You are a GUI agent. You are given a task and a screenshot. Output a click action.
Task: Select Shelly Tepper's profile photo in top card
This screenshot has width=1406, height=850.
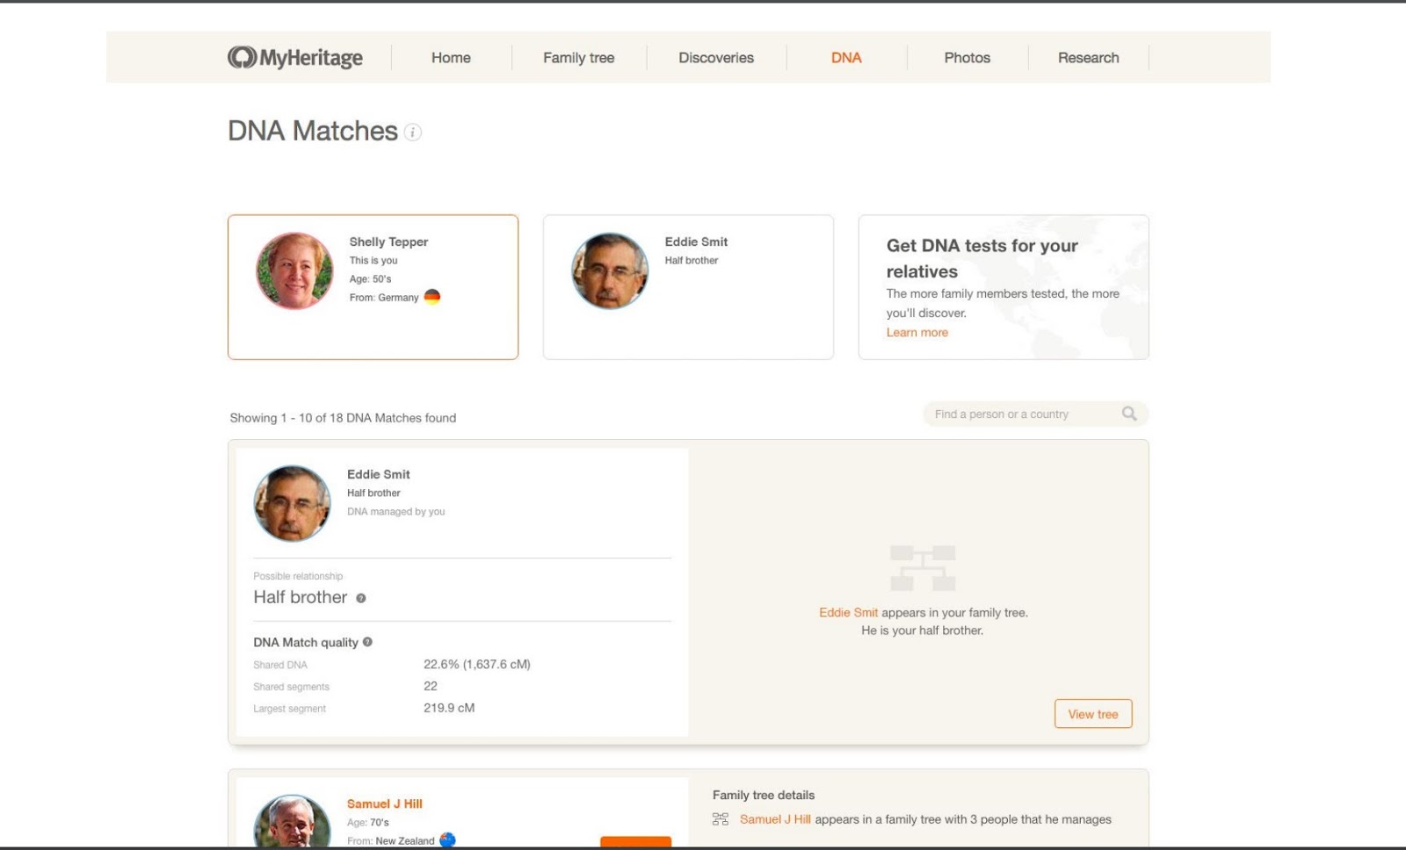[x=294, y=270]
